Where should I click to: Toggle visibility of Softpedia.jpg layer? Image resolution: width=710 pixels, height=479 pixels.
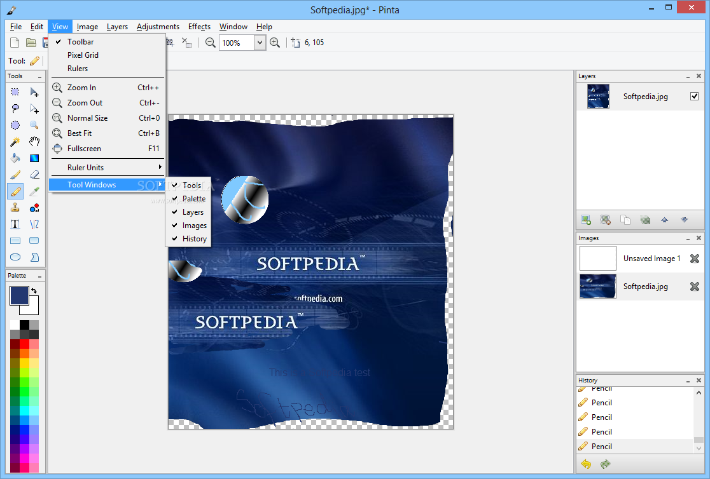(x=694, y=96)
